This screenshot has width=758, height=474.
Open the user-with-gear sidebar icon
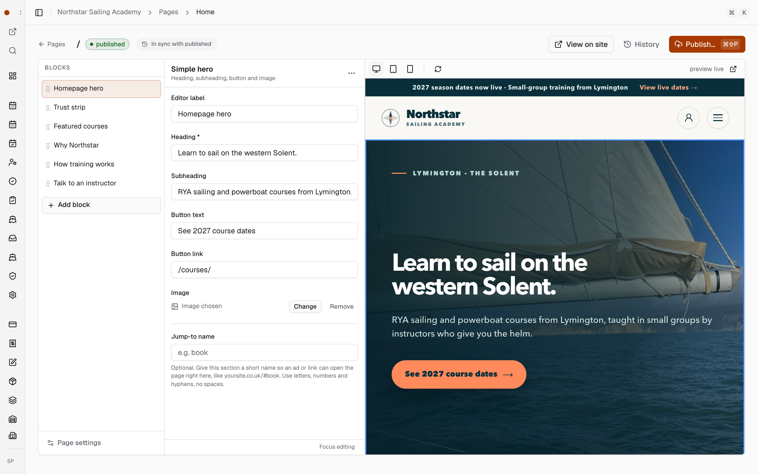[13, 162]
